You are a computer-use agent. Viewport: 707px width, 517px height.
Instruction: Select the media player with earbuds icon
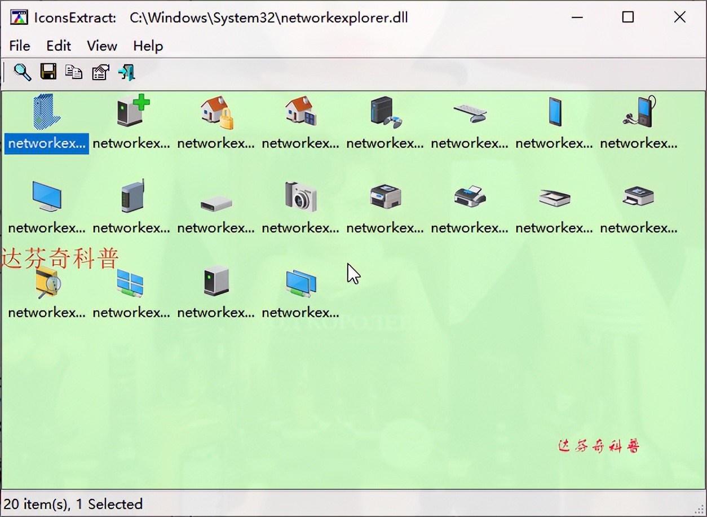coord(639,111)
